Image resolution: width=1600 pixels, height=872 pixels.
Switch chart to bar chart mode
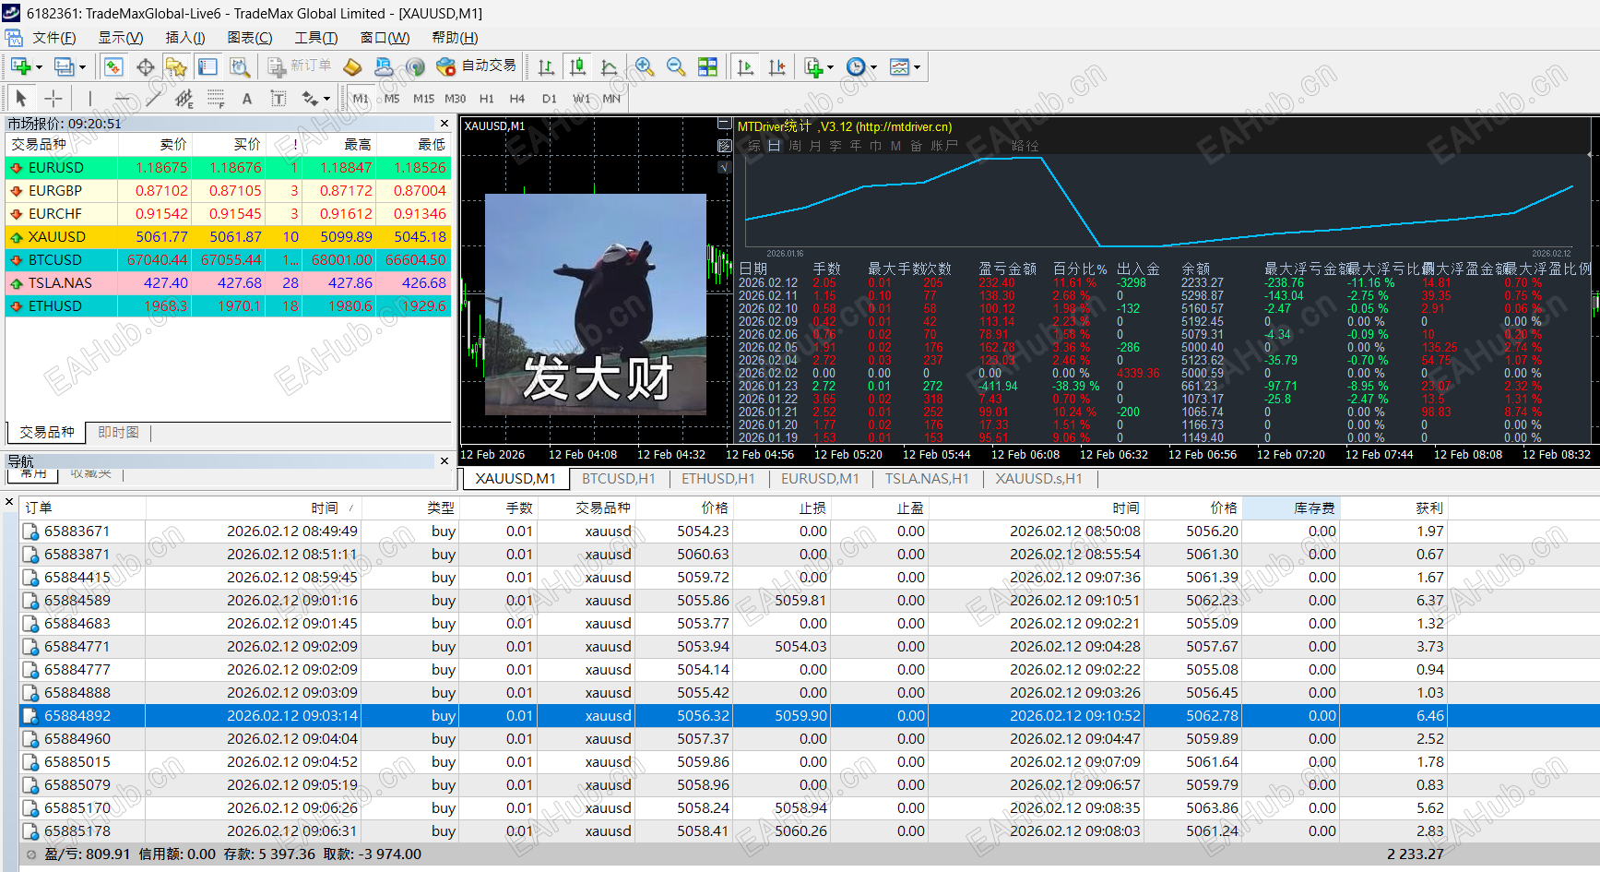(x=546, y=66)
